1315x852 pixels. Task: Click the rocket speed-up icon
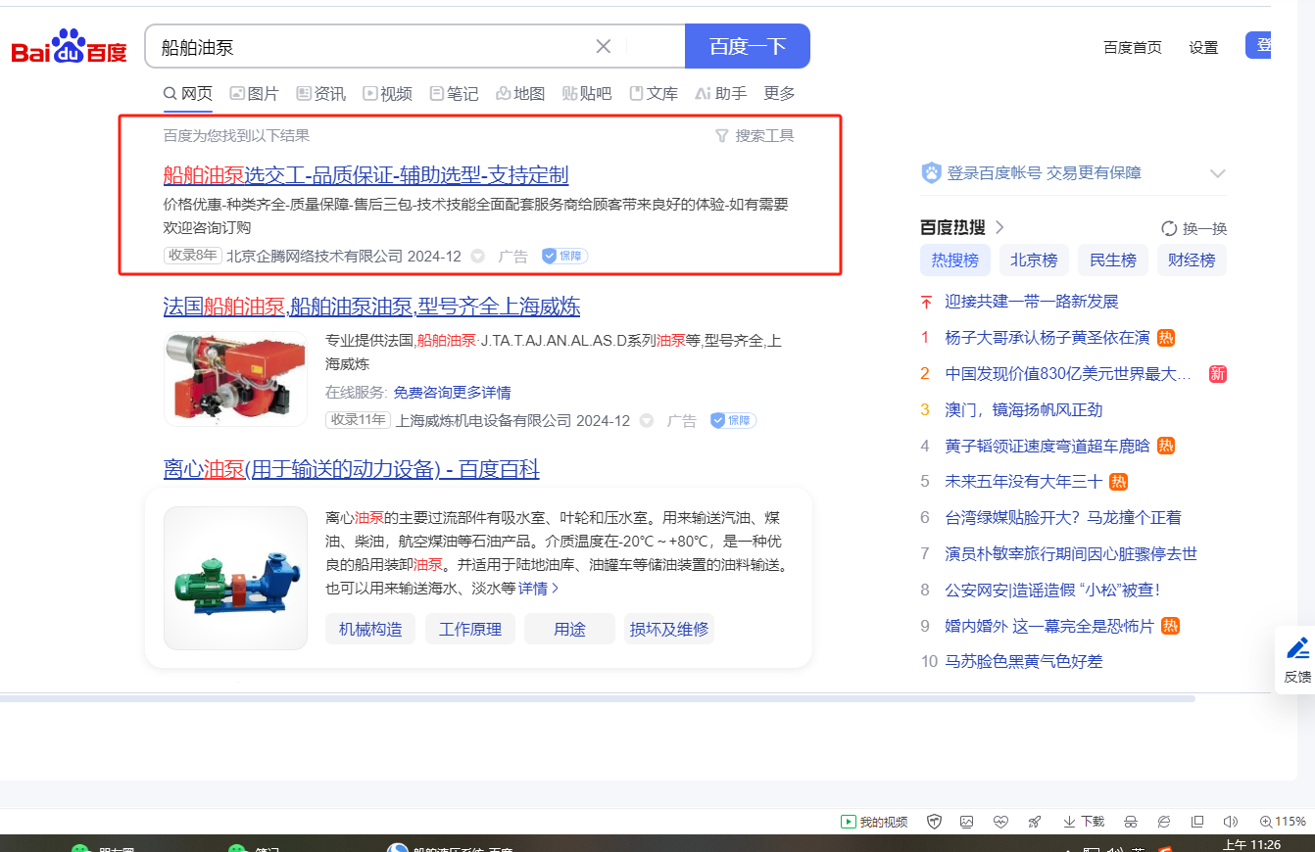click(x=1034, y=822)
